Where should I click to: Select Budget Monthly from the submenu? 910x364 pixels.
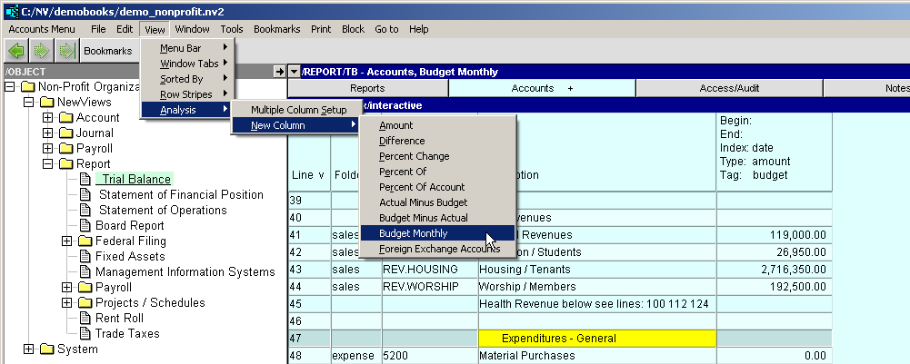coord(413,233)
